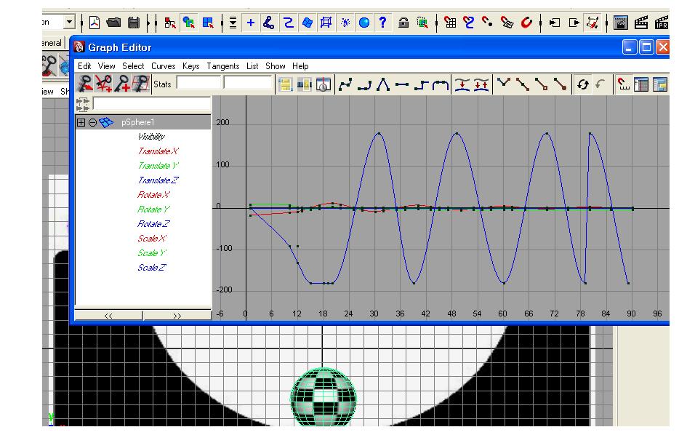The height and width of the screenshot is (443, 695).
Task: Apply Step tangents to keys
Action: click(x=421, y=84)
